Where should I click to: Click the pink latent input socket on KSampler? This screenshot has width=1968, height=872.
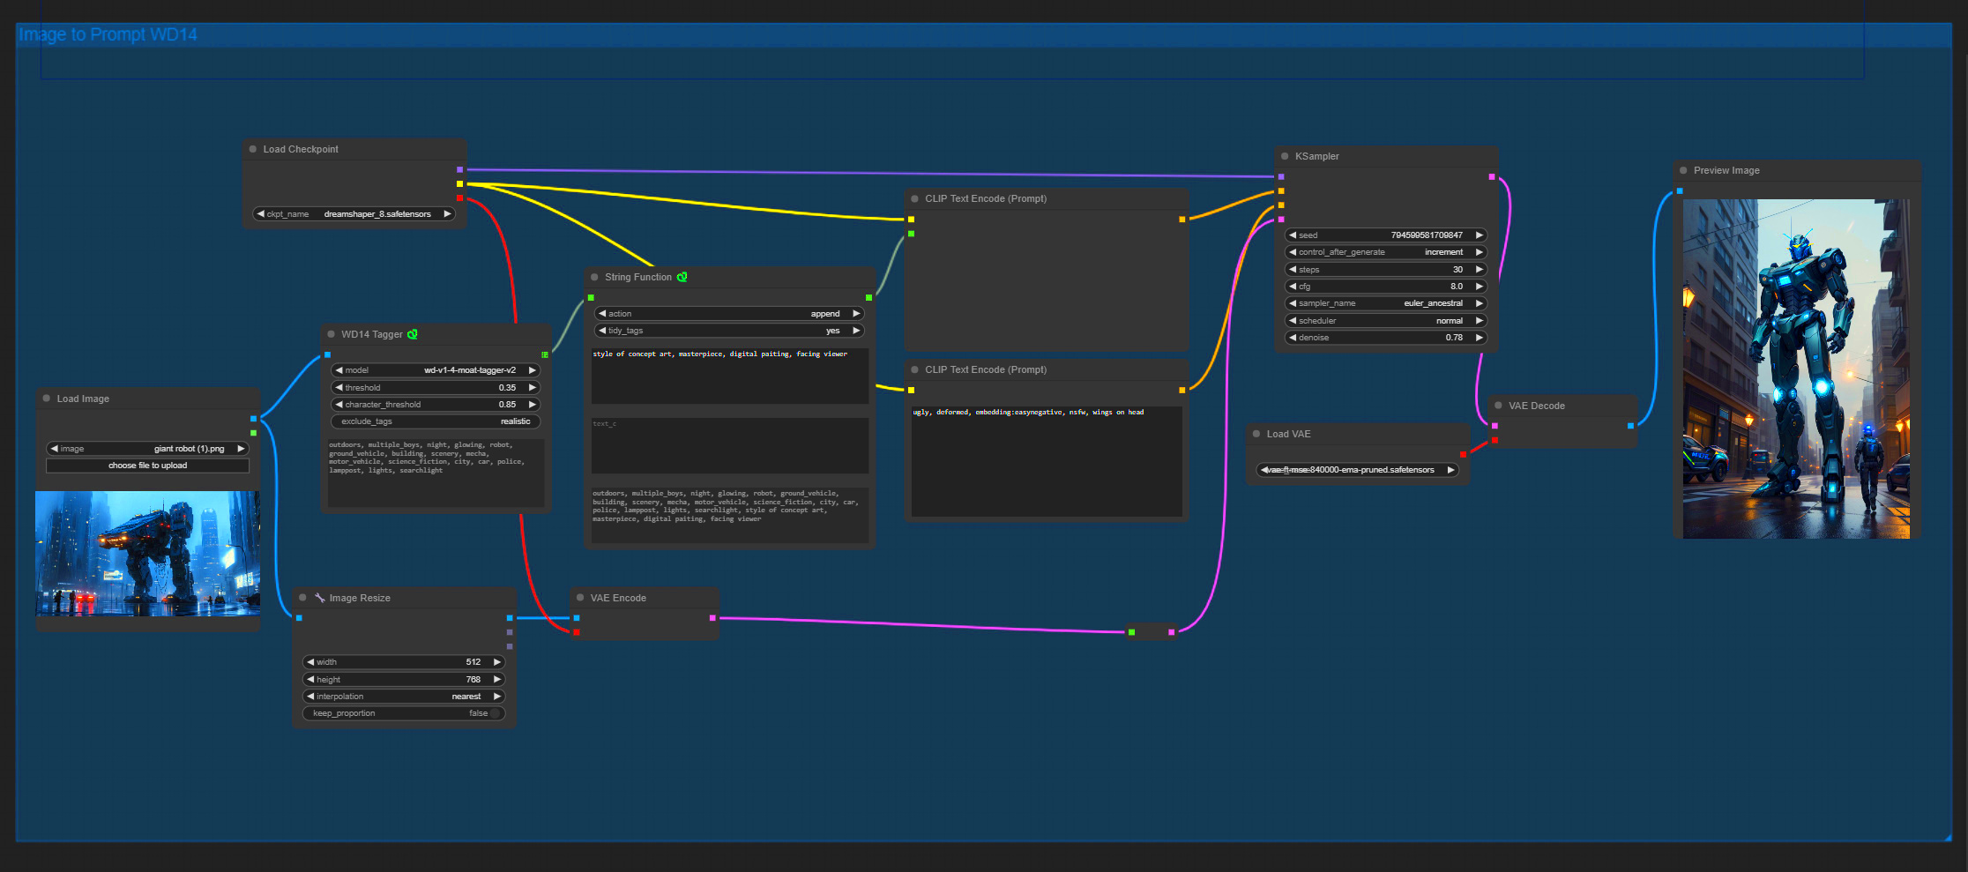tap(1281, 220)
